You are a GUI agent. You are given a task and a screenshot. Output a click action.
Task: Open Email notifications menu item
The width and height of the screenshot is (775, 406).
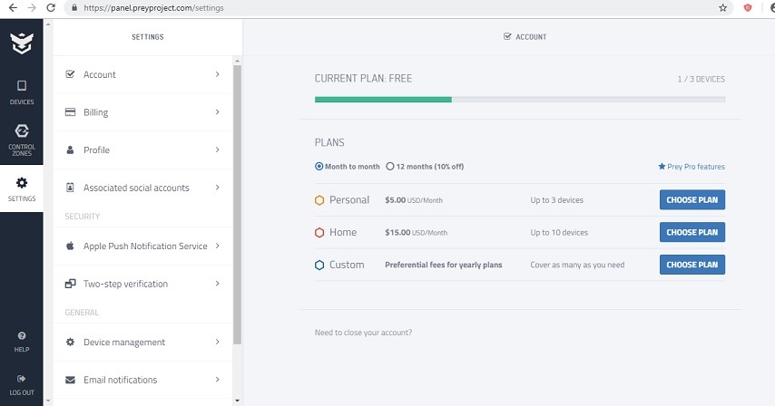click(x=120, y=380)
